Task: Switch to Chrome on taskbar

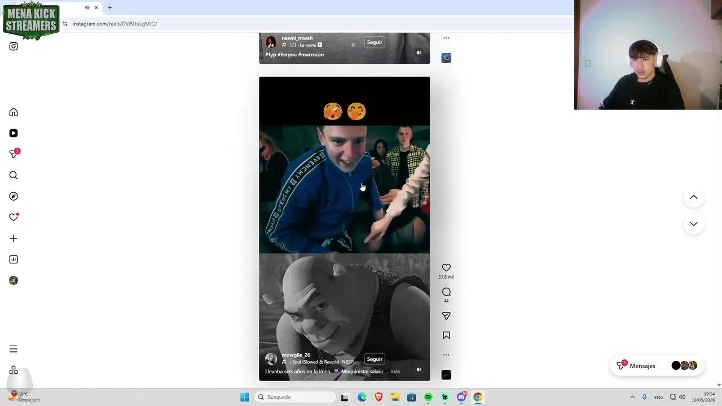Action: click(478, 398)
